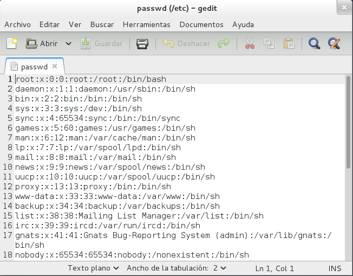Screen dimensions: 353x276
Task: Click the Deshacer undo button
Action: (186, 43)
